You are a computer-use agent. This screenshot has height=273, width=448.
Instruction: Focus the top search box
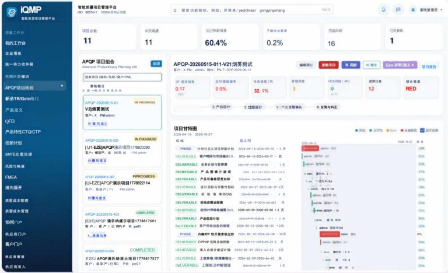(252, 10)
